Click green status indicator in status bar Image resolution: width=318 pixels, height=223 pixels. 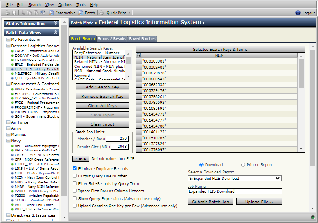coord(312,217)
